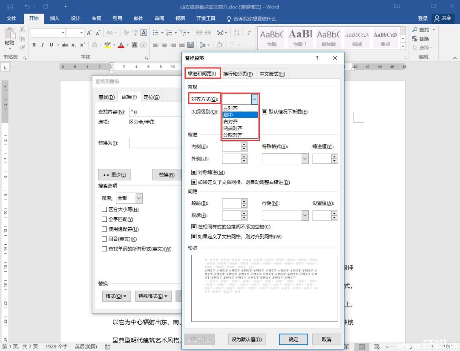Apply superscript formatting
The height and width of the screenshot is (351, 460).
click(x=83, y=45)
